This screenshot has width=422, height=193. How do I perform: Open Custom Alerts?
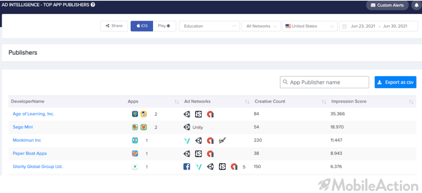[x=387, y=5]
